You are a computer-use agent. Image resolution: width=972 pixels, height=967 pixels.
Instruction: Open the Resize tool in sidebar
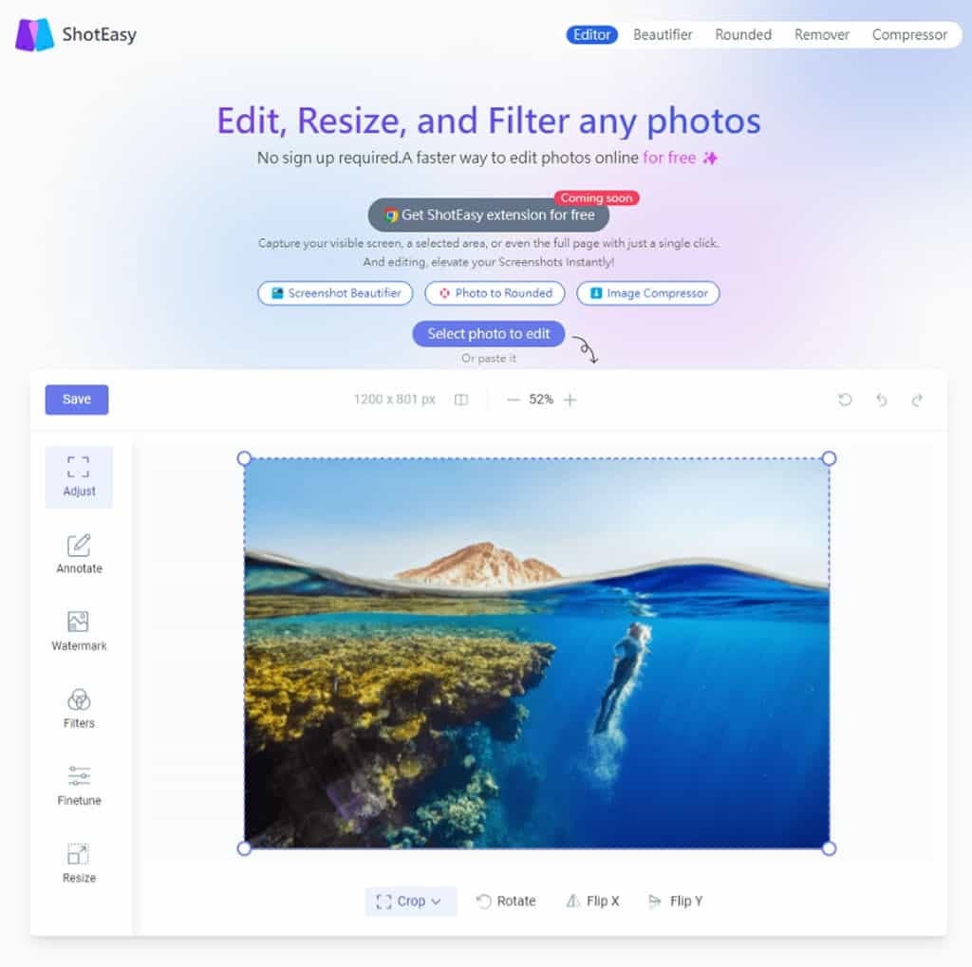click(x=79, y=863)
